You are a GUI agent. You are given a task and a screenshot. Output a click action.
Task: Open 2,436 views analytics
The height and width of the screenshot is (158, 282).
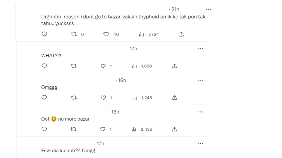coord(134,129)
